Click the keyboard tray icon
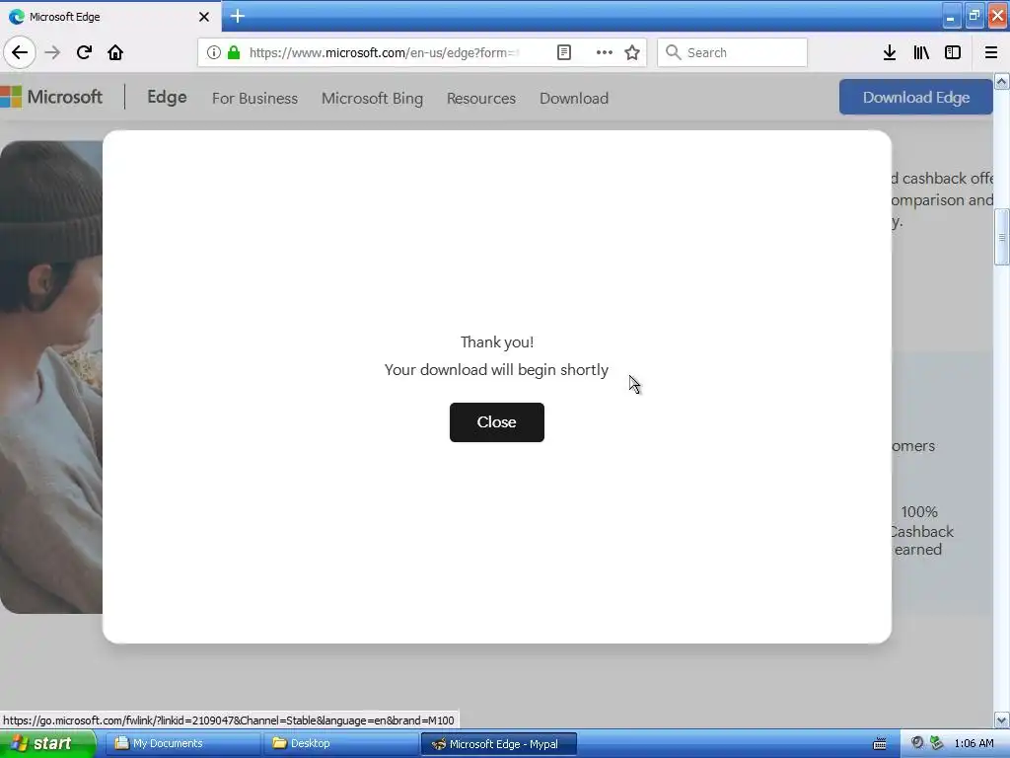Viewport: 1010px width, 758px height. coord(879,744)
